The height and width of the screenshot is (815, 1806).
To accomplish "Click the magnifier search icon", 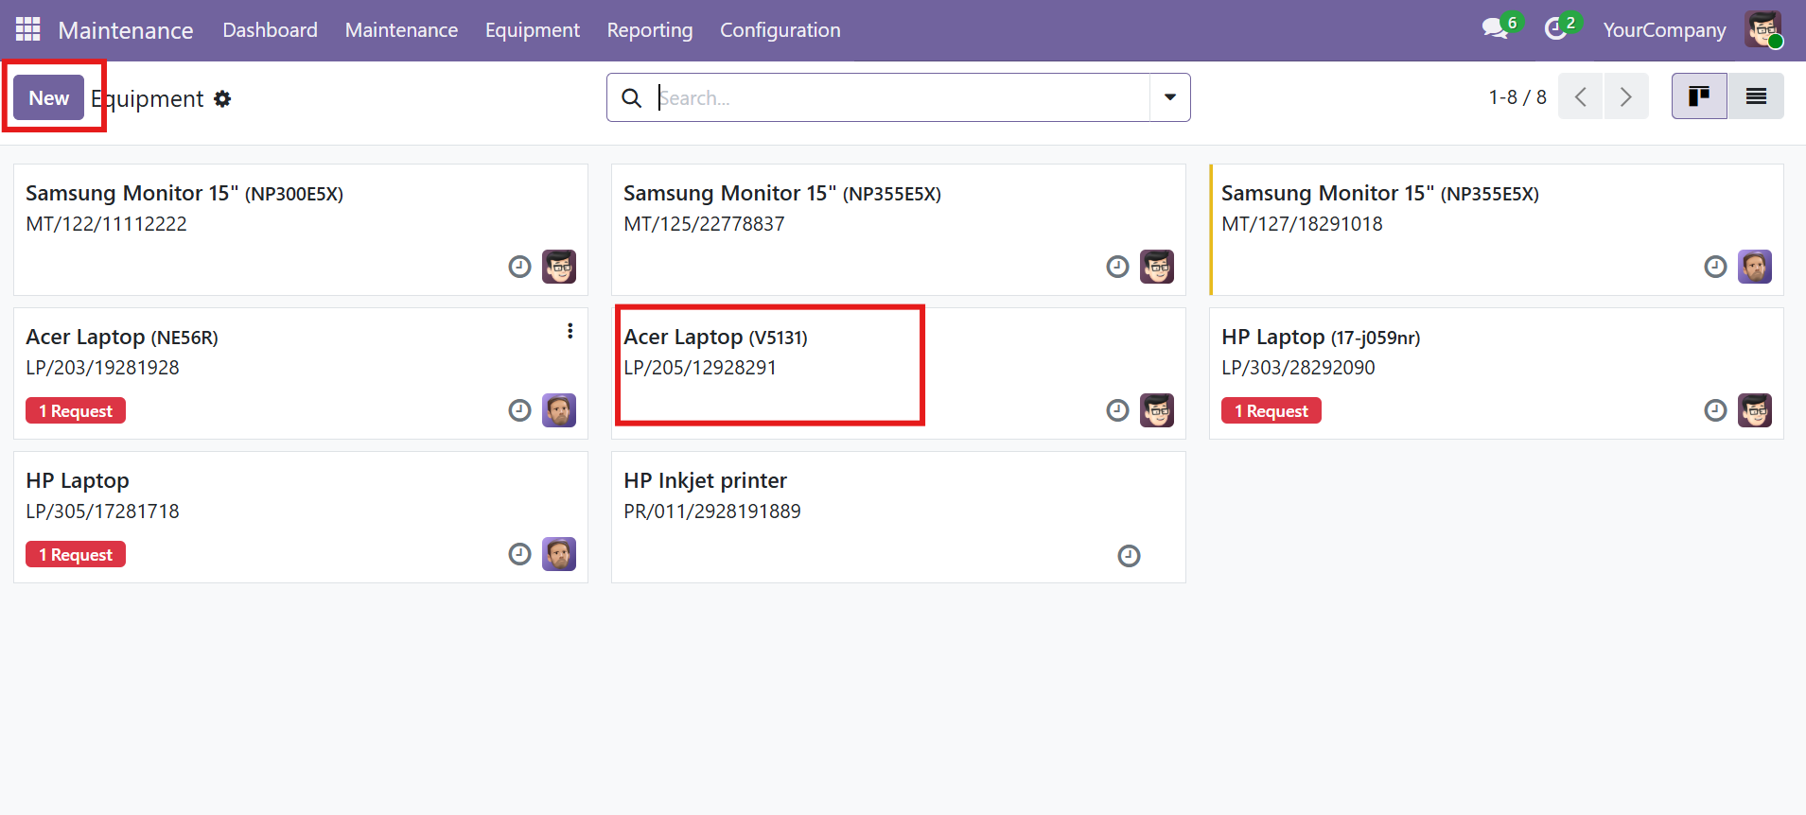I will pos(631,97).
